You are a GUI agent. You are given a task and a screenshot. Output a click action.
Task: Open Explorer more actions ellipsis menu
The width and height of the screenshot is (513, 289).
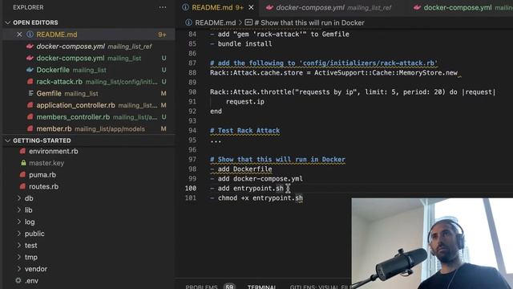pos(162,7)
